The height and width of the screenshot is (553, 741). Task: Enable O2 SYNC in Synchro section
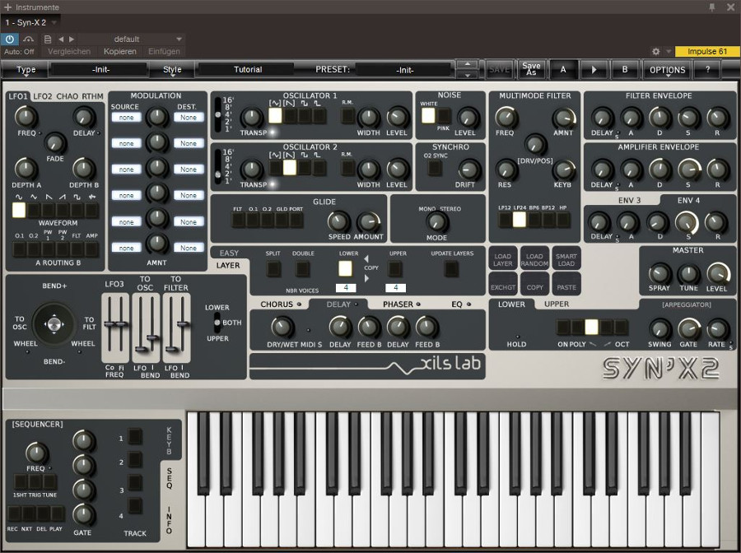pyautogui.click(x=434, y=168)
